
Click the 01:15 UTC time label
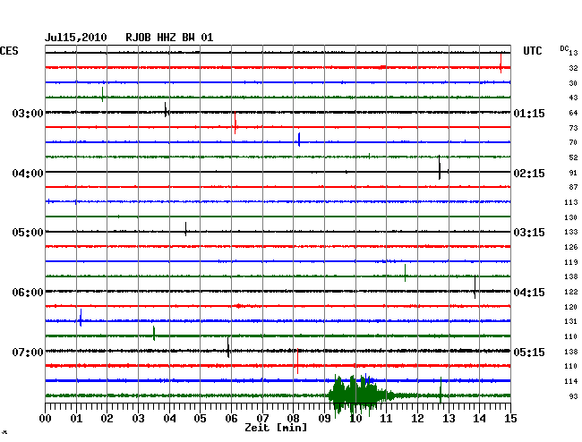[x=529, y=113]
